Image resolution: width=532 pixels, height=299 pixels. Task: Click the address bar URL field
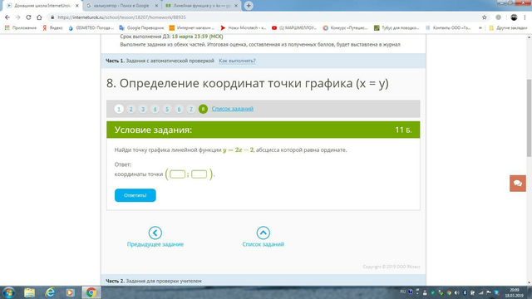(x=264, y=17)
